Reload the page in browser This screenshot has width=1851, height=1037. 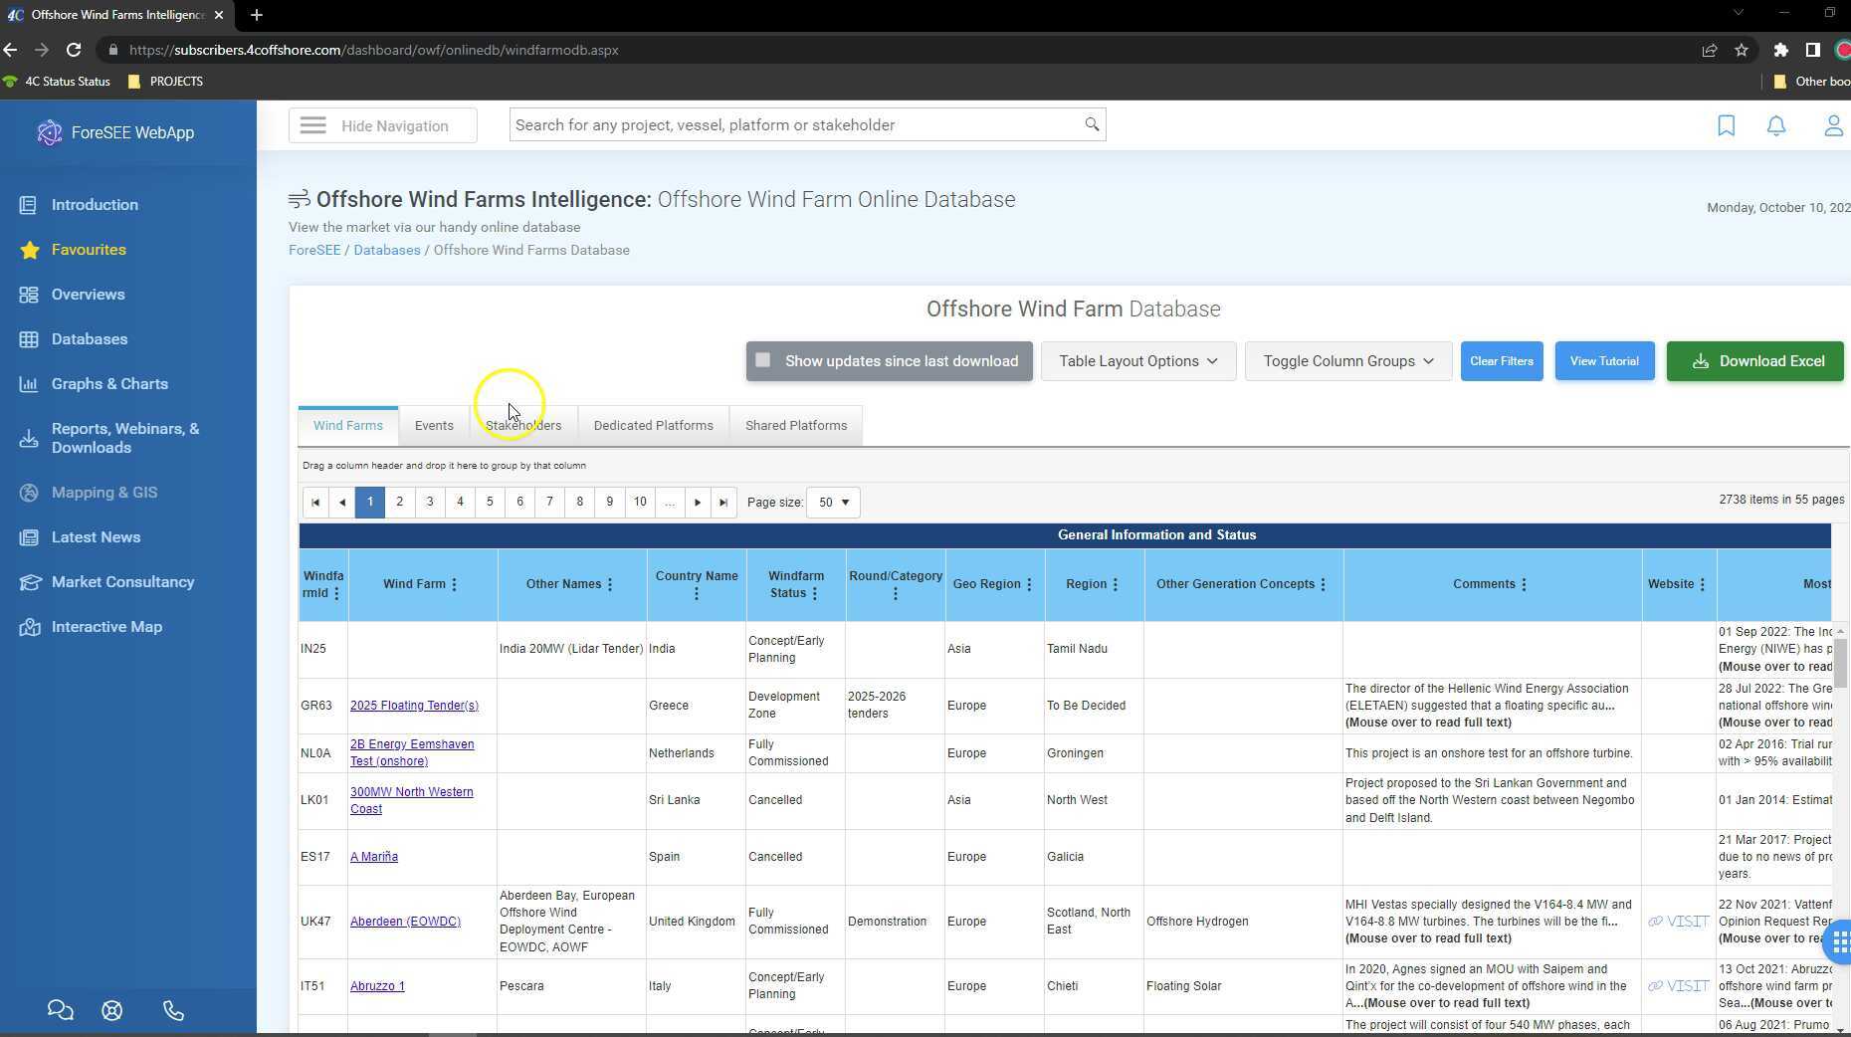74,50
